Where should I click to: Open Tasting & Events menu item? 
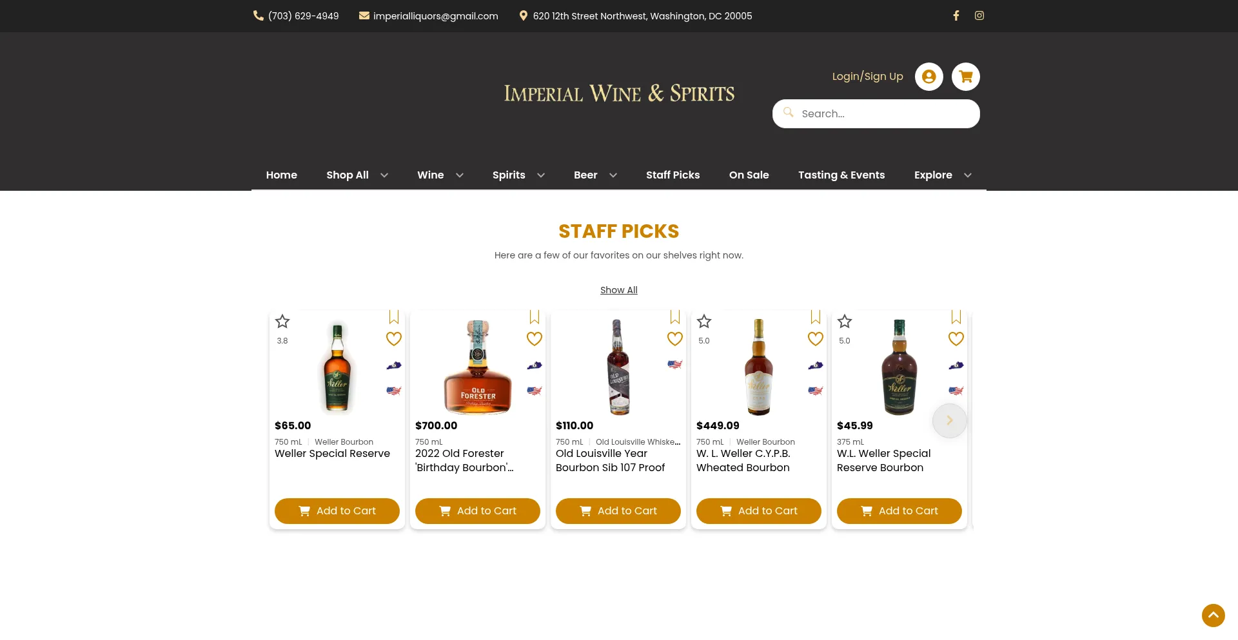(841, 175)
